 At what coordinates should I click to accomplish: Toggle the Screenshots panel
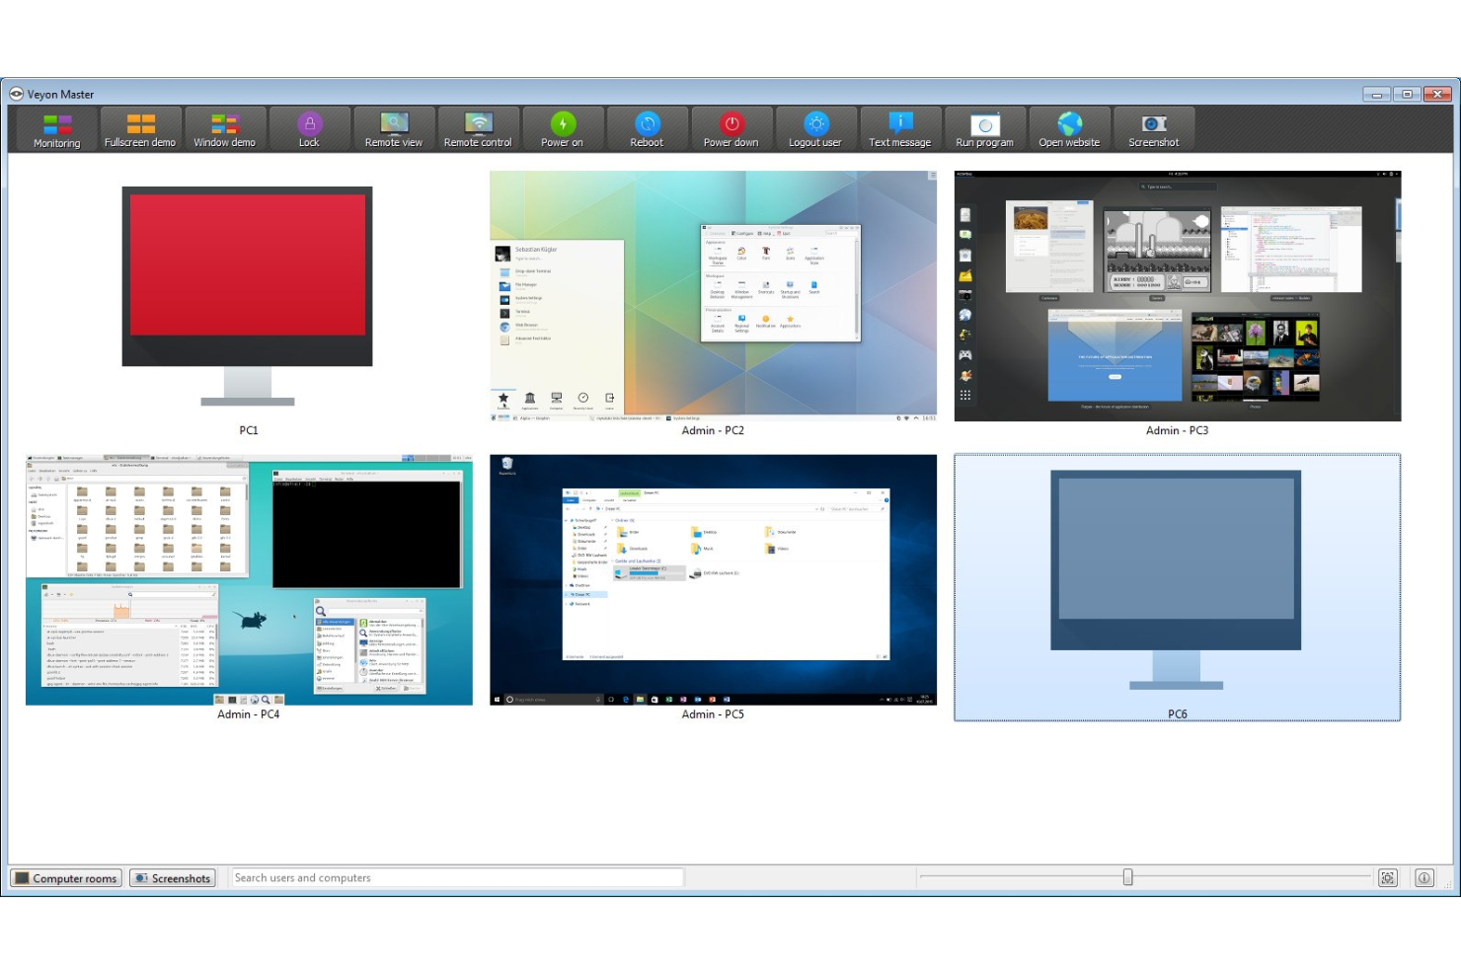(x=172, y=877)
